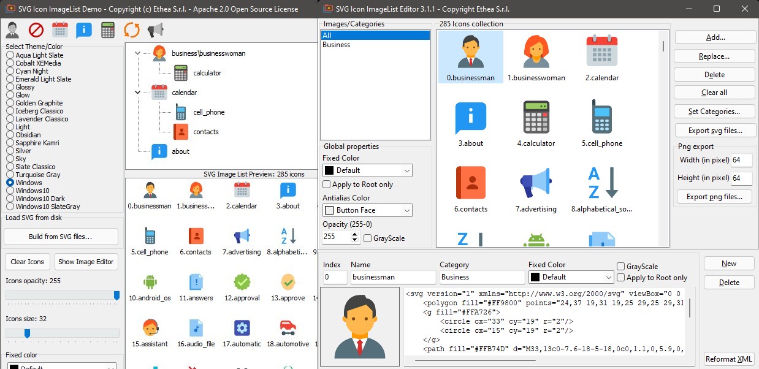Image resolution: width=759 pixels, height=369 pixels.
Task: Select 3.about icon in the editor collection
Action: [471, 123]
